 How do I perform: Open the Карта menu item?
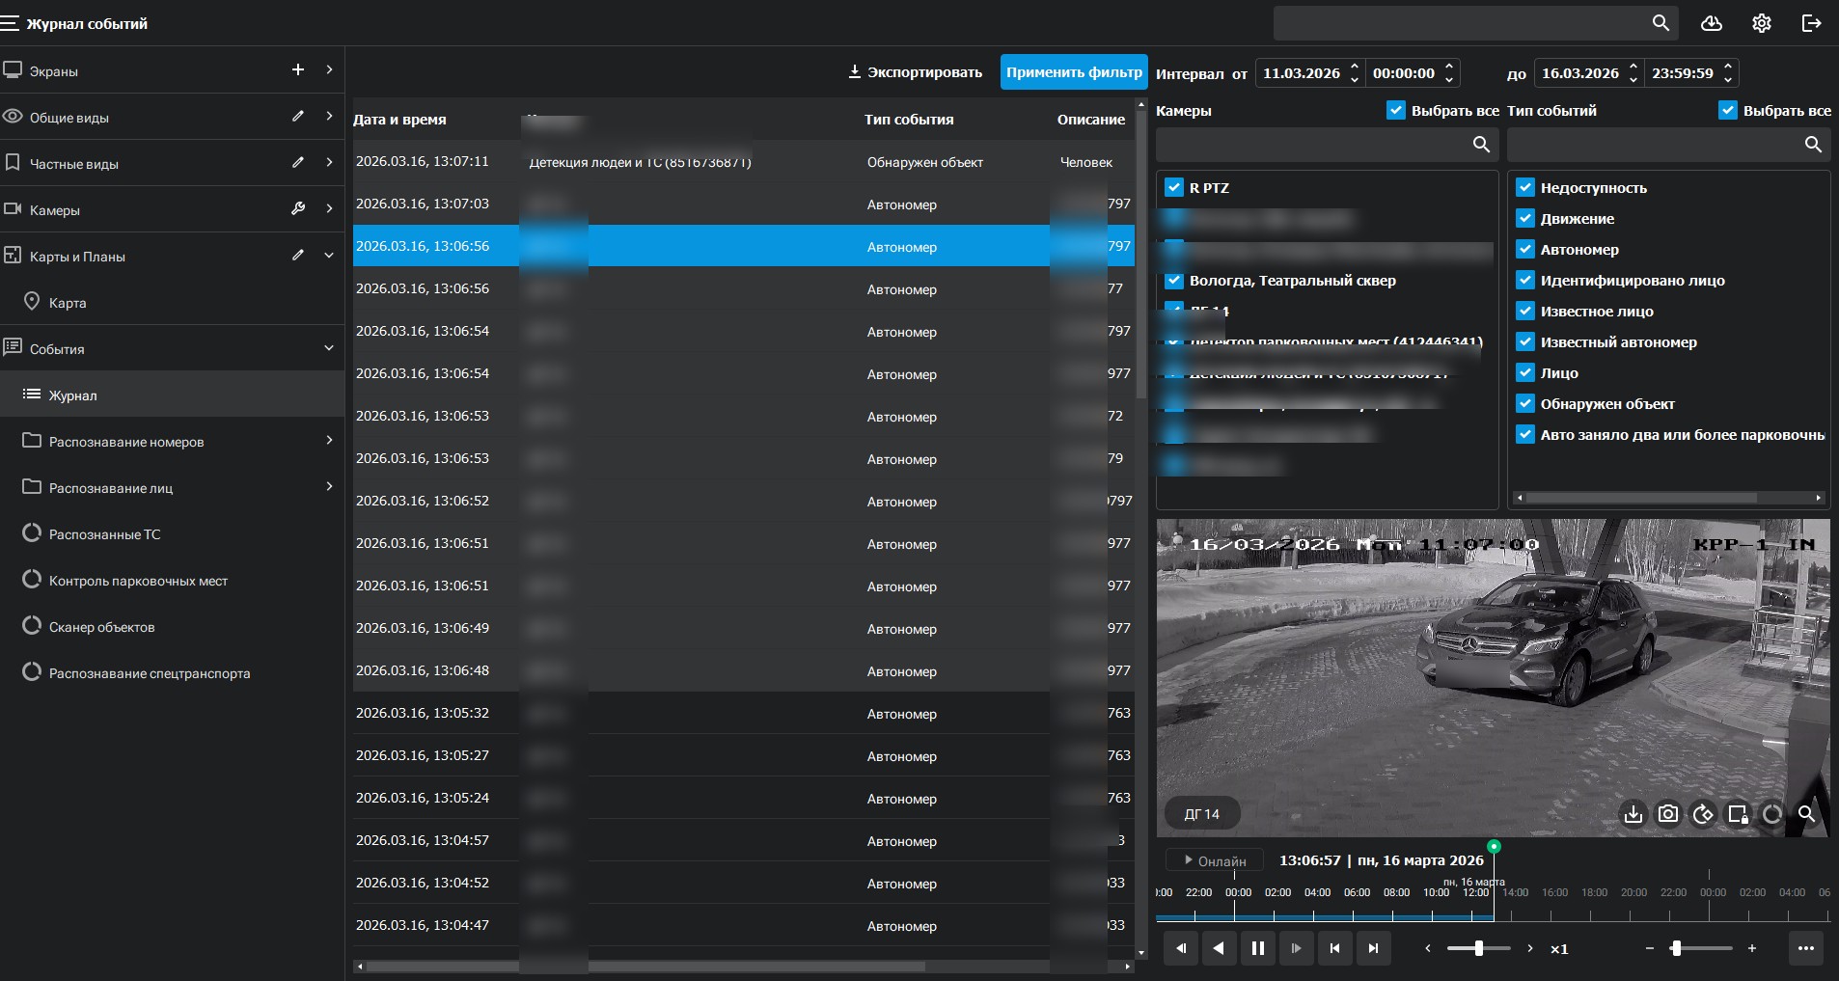click(x=68, y=303)
